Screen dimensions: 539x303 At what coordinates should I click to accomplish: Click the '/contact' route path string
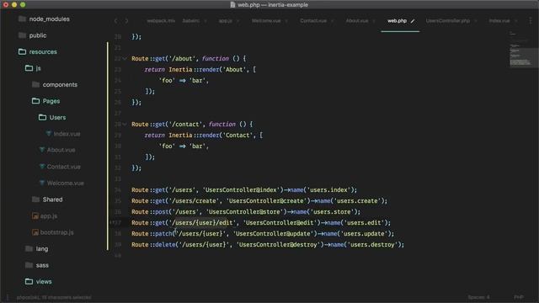tap(185, 124)
